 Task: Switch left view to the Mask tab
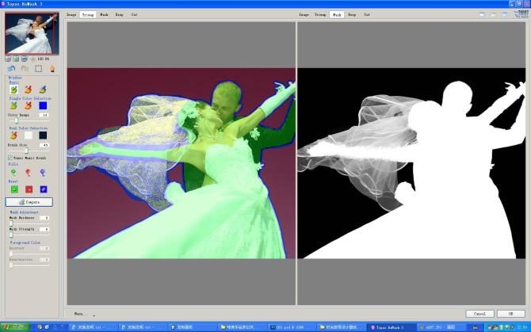click(x=104, y=14)
